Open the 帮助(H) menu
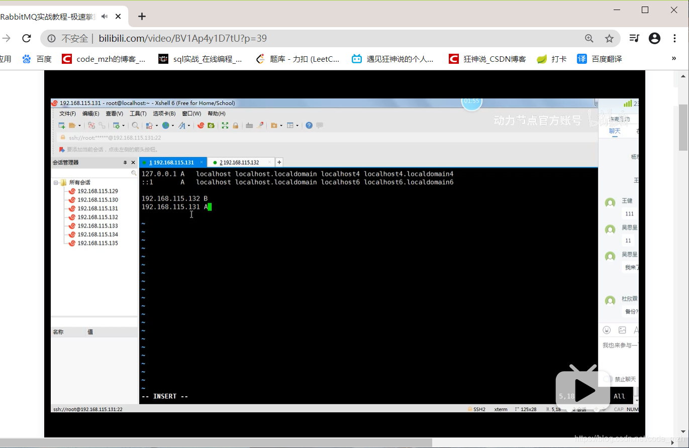Viewport: 689px width, 448px height. [x=217, y=114]
